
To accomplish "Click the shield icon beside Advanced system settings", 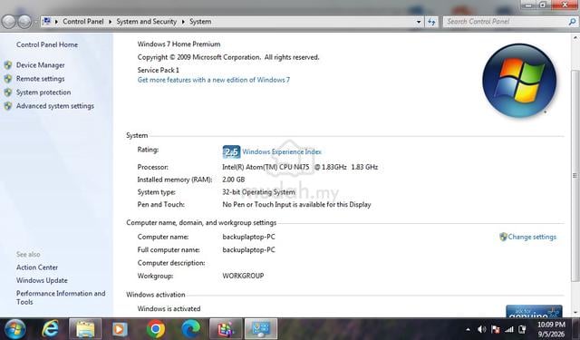I will pyautogui.click(x=8, y=106).
